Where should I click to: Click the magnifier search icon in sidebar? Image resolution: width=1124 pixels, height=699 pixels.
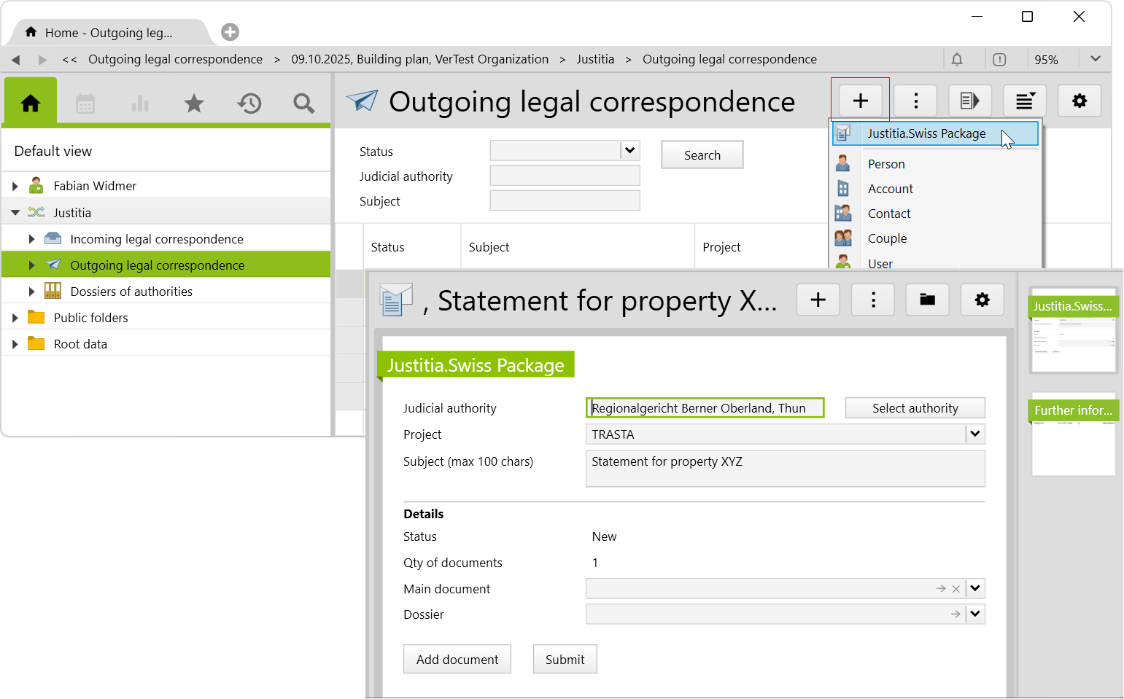(x=303, y=104)
